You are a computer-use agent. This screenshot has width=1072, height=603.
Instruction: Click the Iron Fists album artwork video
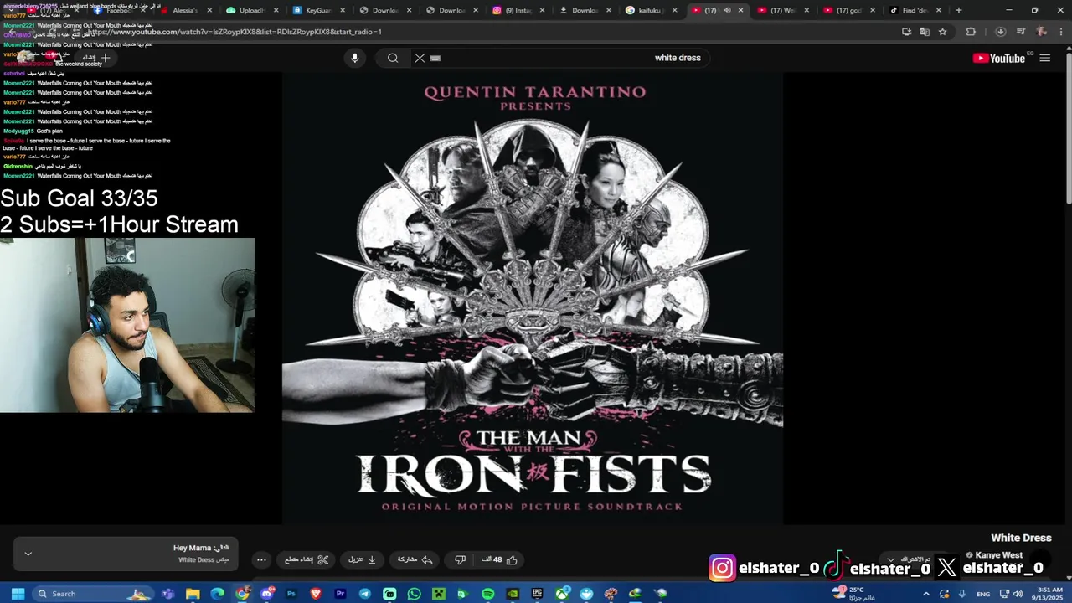533,298
